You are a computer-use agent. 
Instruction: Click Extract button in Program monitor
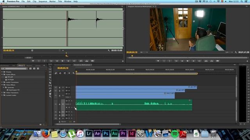click(212, 61)
